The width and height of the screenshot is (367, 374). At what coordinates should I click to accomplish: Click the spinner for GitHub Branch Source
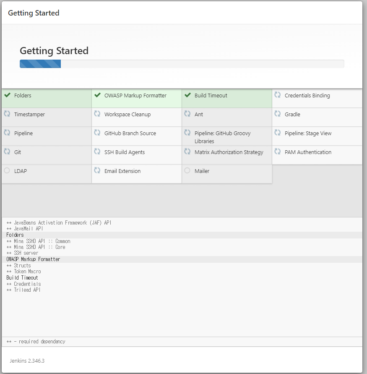[97, 133]
